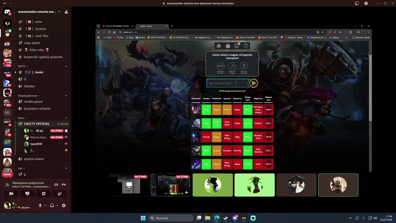This screenshot has height=223, width=396.
Task: Select user tynol1312 in the voice channel
Action: pos(46,144)
